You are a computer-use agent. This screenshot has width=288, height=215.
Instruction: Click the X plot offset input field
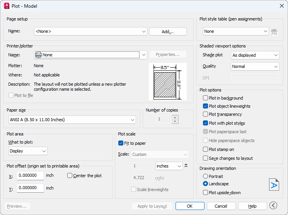click(x=31, y=176)
